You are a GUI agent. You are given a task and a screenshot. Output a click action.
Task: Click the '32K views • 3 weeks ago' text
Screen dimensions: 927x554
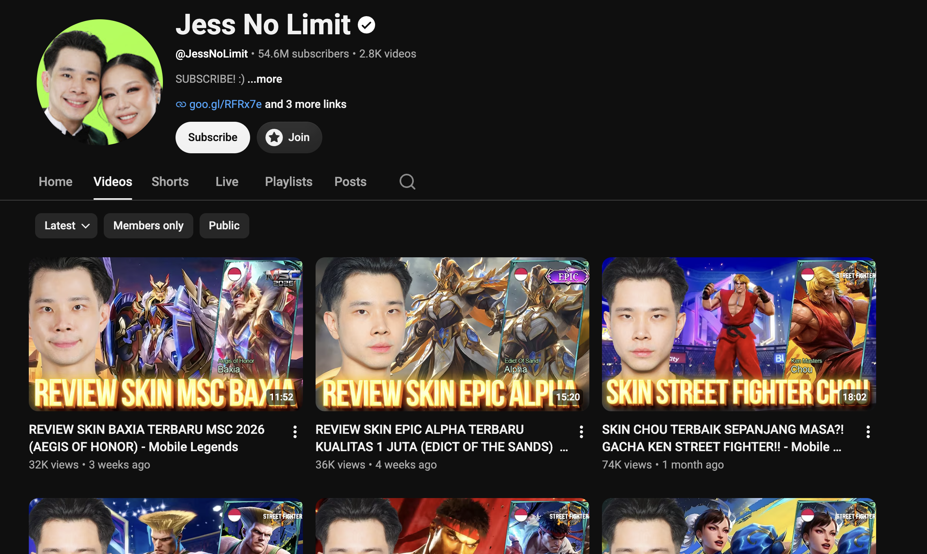[90, 465]
